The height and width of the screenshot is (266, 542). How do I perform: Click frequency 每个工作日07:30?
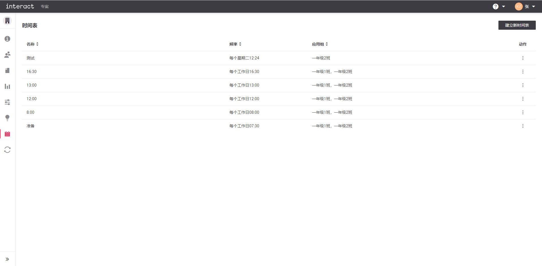coord(244,126)
